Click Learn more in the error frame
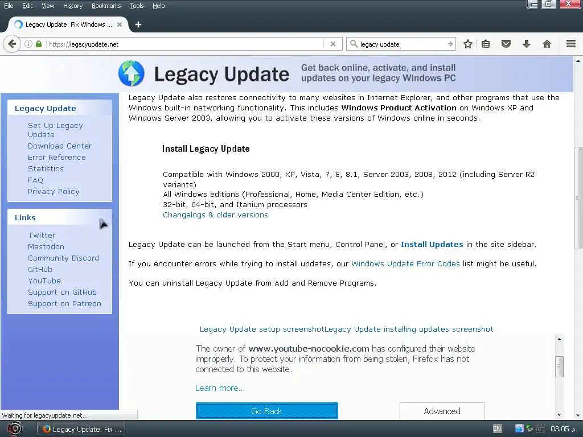The height and width of the screenshot is (437, 583). 220,388
